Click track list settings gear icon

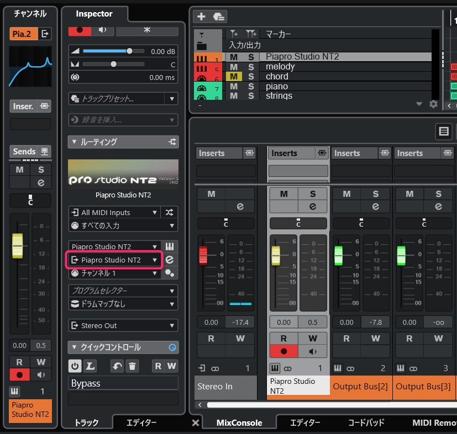(x=433, y=104)
